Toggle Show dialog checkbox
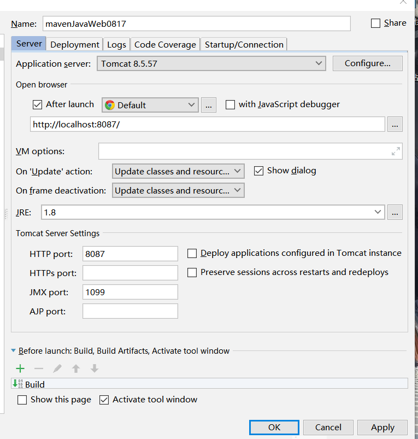This screenshot has height=439, width=418. click(258, 171)
